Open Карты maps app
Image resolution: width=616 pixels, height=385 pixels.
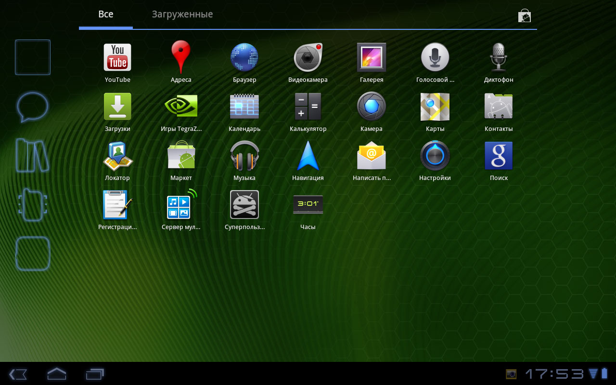coord(435,107)
